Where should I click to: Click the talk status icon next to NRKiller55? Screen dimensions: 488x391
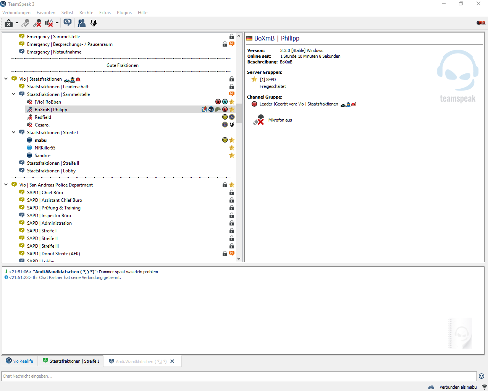click(x=29, y=148)
